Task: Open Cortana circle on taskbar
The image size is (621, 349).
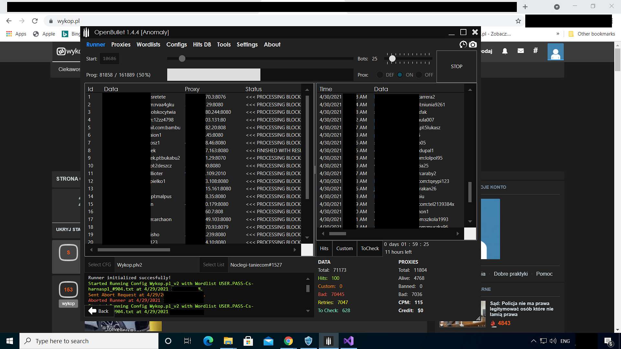Action: click(168, 341)
